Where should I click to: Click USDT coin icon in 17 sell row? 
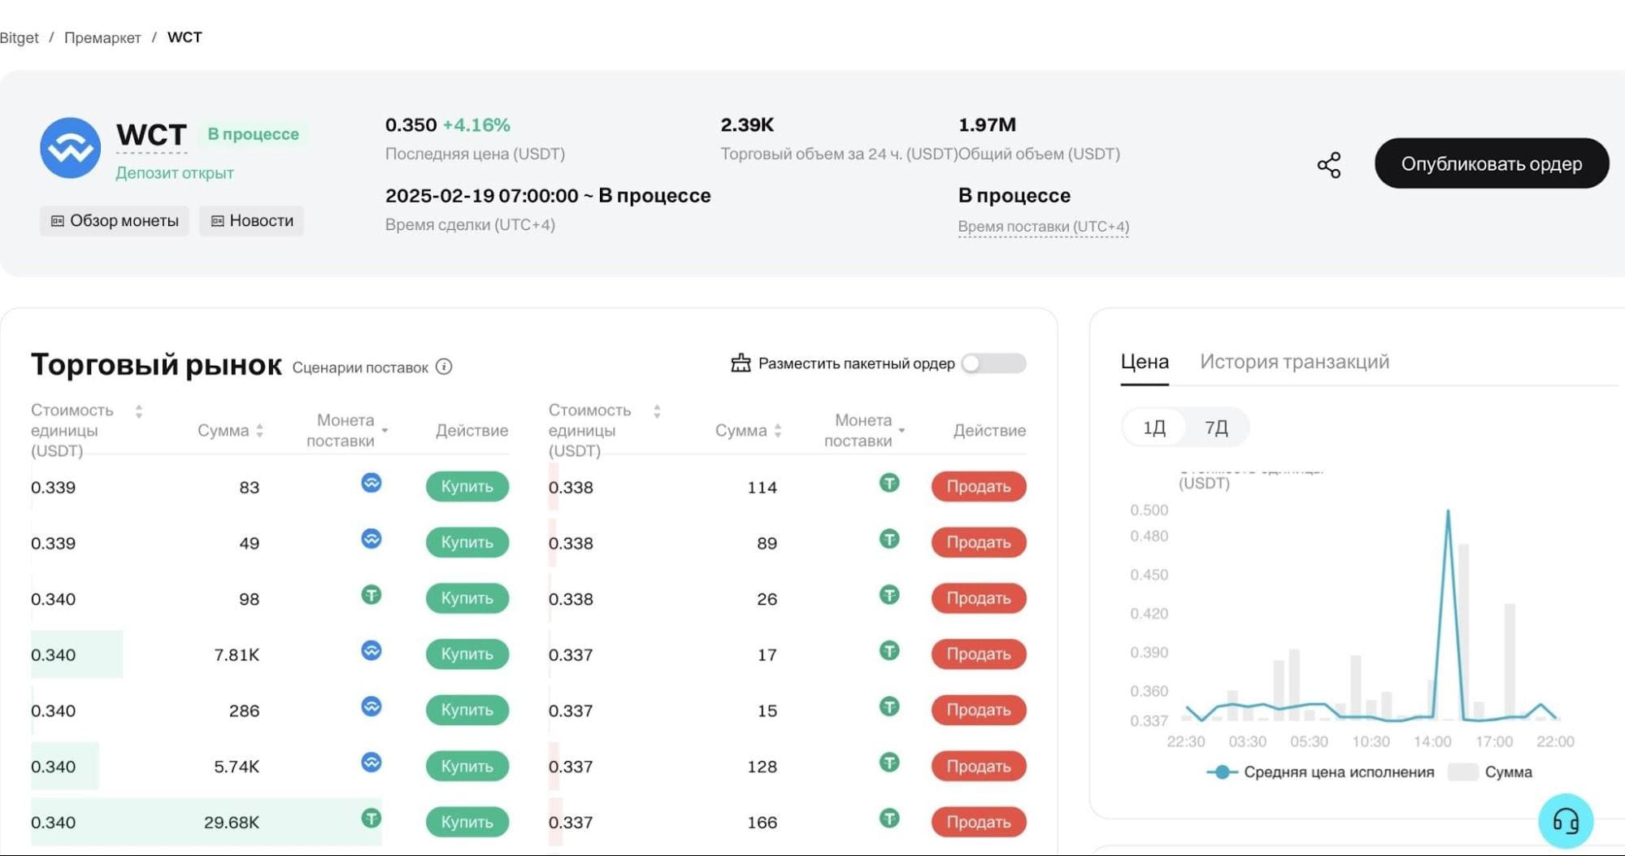[889, 650]
